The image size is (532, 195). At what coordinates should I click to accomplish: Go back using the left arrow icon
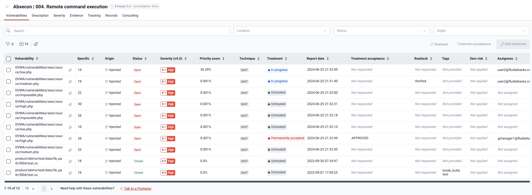pos(7,7)
